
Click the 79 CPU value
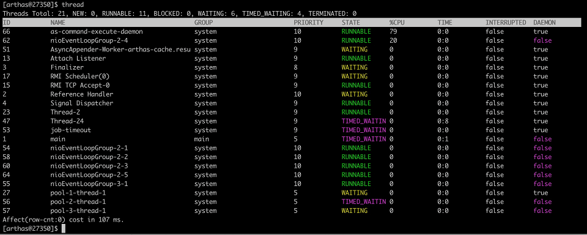point(393,31)
